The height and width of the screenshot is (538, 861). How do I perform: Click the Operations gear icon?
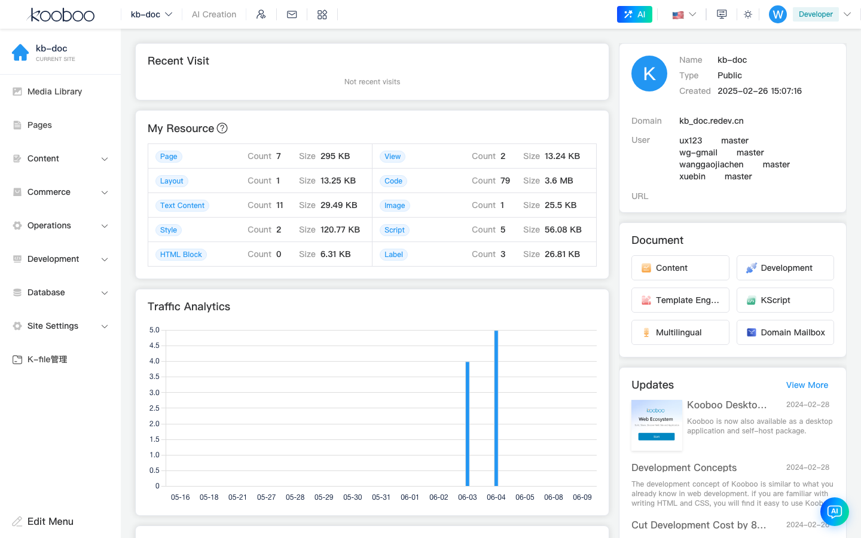17,225
